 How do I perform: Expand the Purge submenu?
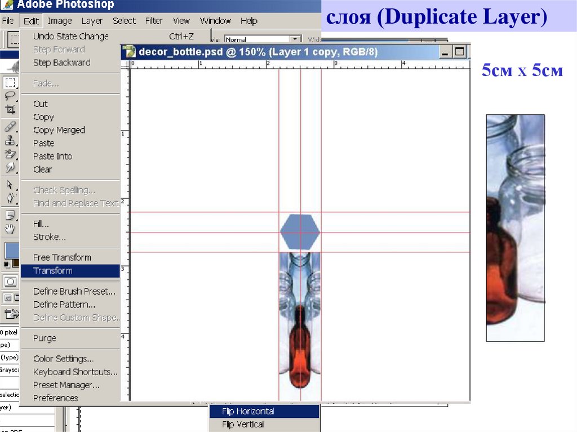[70, 338]
